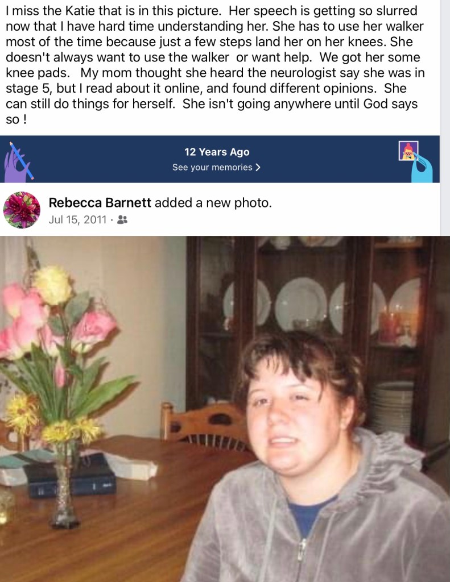Open Rebecca Barnett's flower profile picture
This screenshot has height=582, width=450.
click(x=22, y=210)
